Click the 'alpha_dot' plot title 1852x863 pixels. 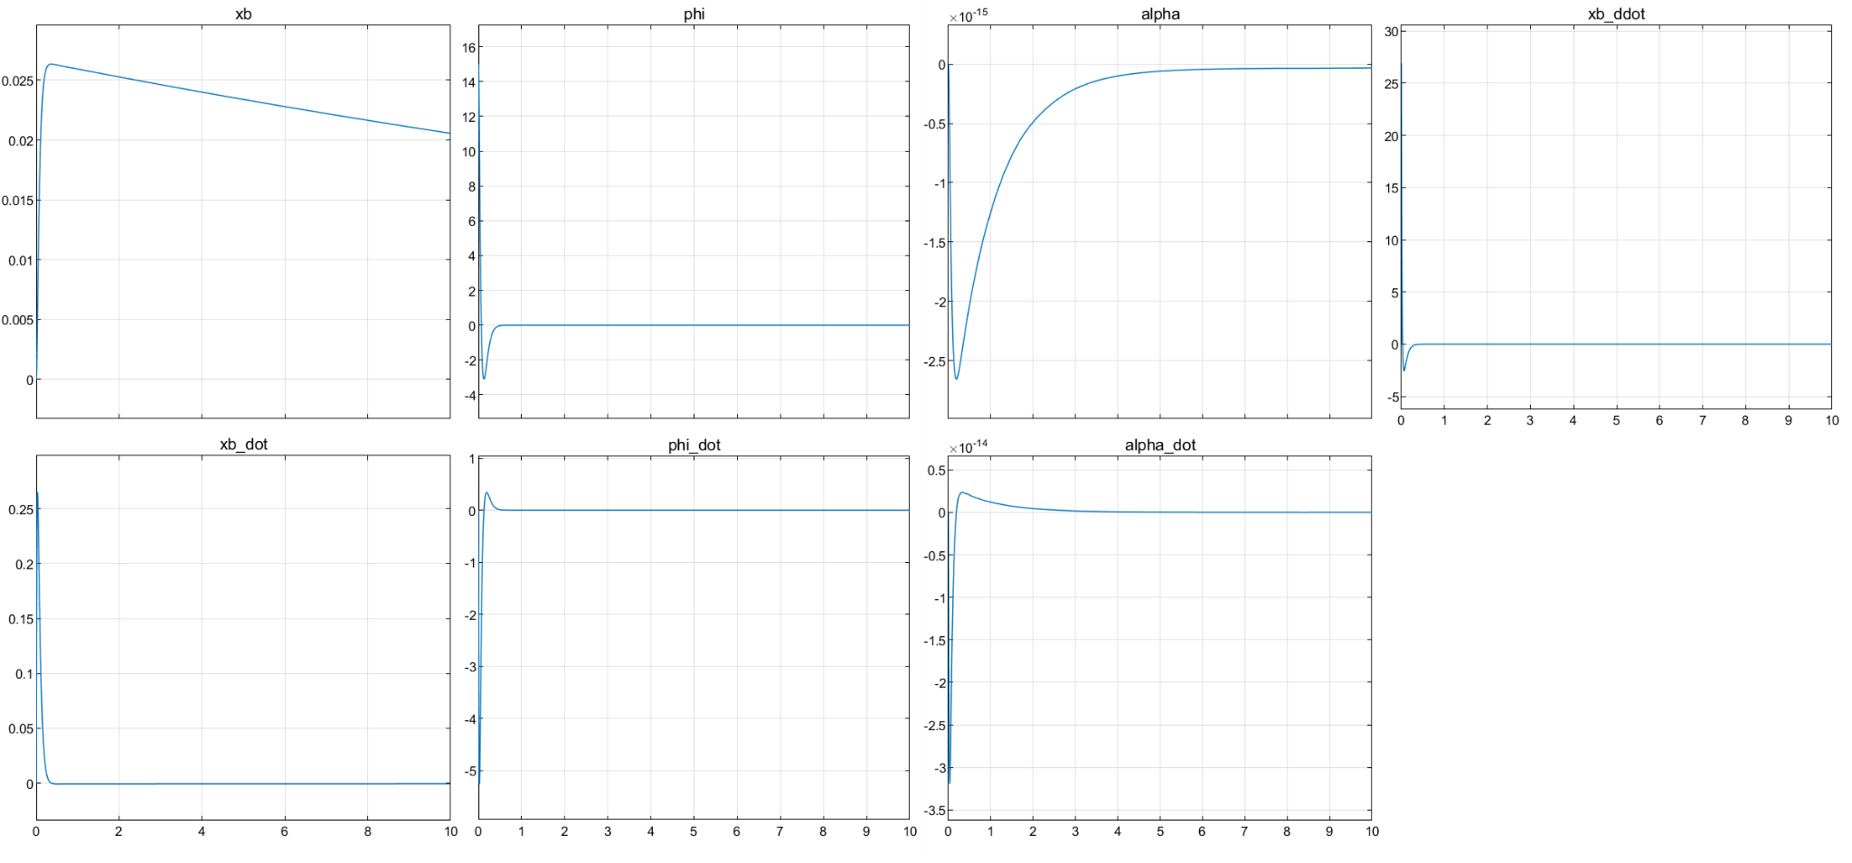(x=1160, y=445)
